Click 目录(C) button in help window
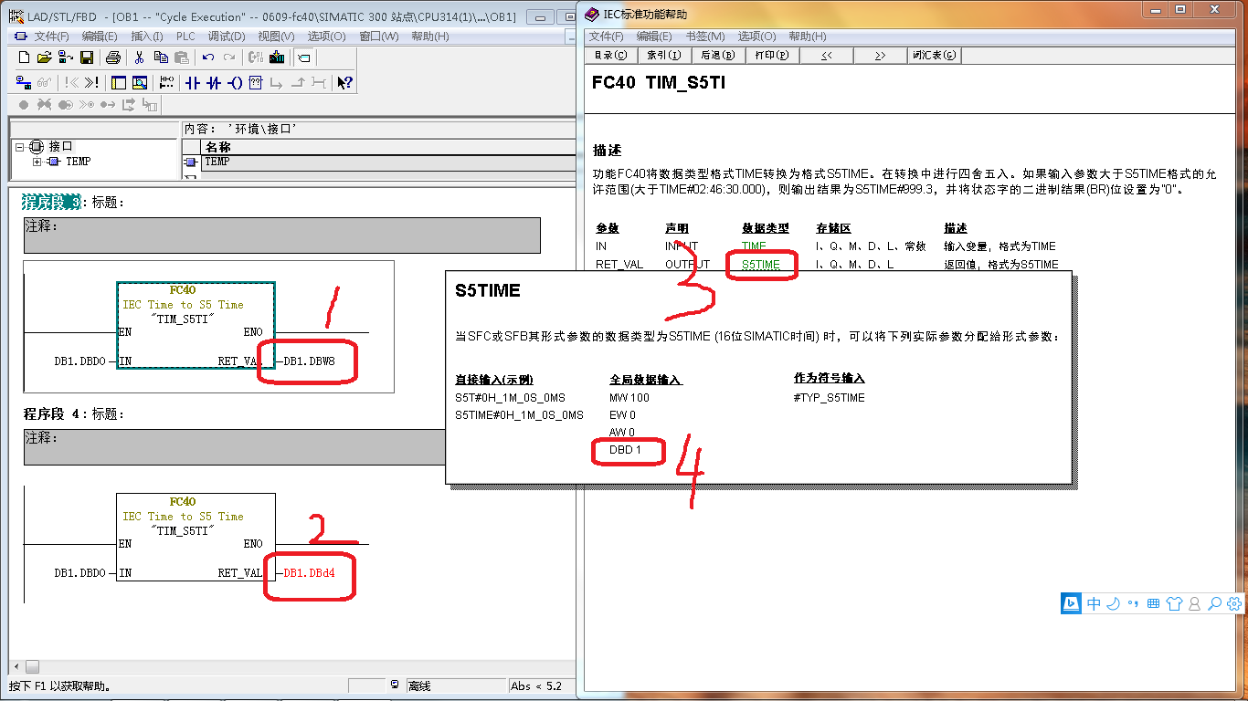The image size is (1248, 701). coord(611,56)
